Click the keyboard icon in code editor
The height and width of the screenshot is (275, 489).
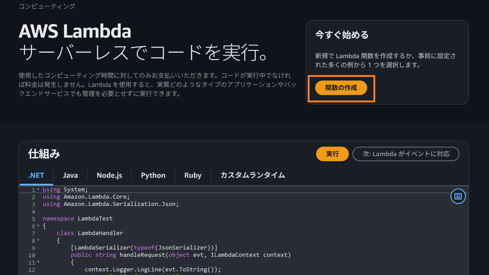(x=458, y=196)
